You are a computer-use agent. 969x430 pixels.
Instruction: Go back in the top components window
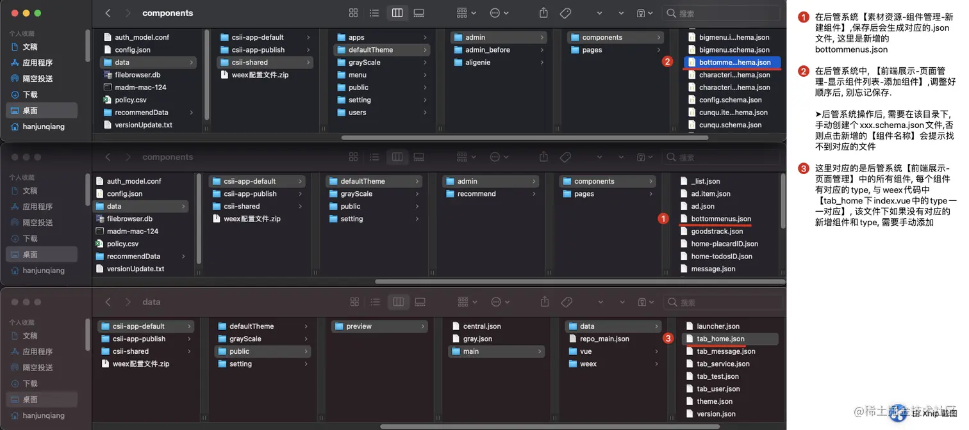coord(108,13)
